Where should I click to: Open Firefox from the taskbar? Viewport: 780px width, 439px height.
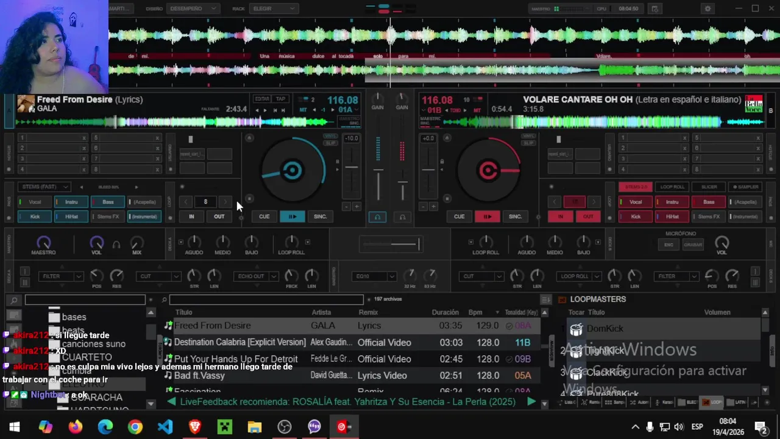(76, 427)
